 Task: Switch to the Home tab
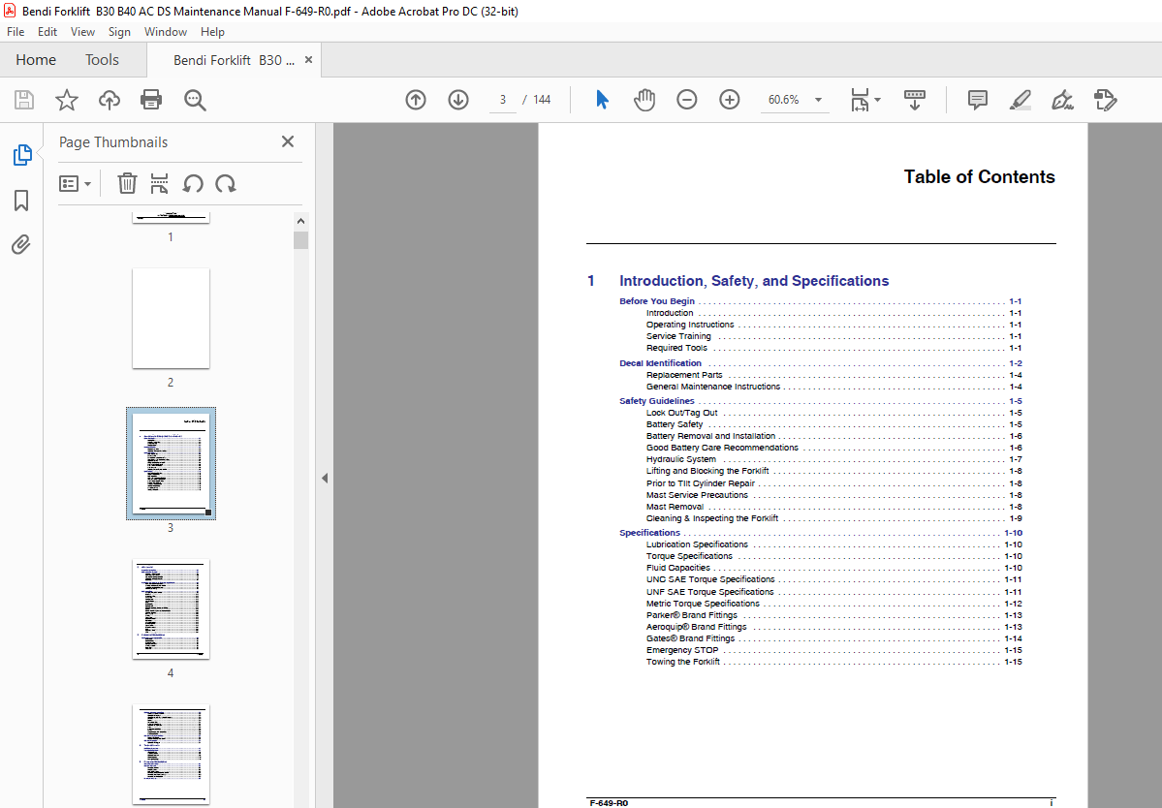tap(36, 60)
